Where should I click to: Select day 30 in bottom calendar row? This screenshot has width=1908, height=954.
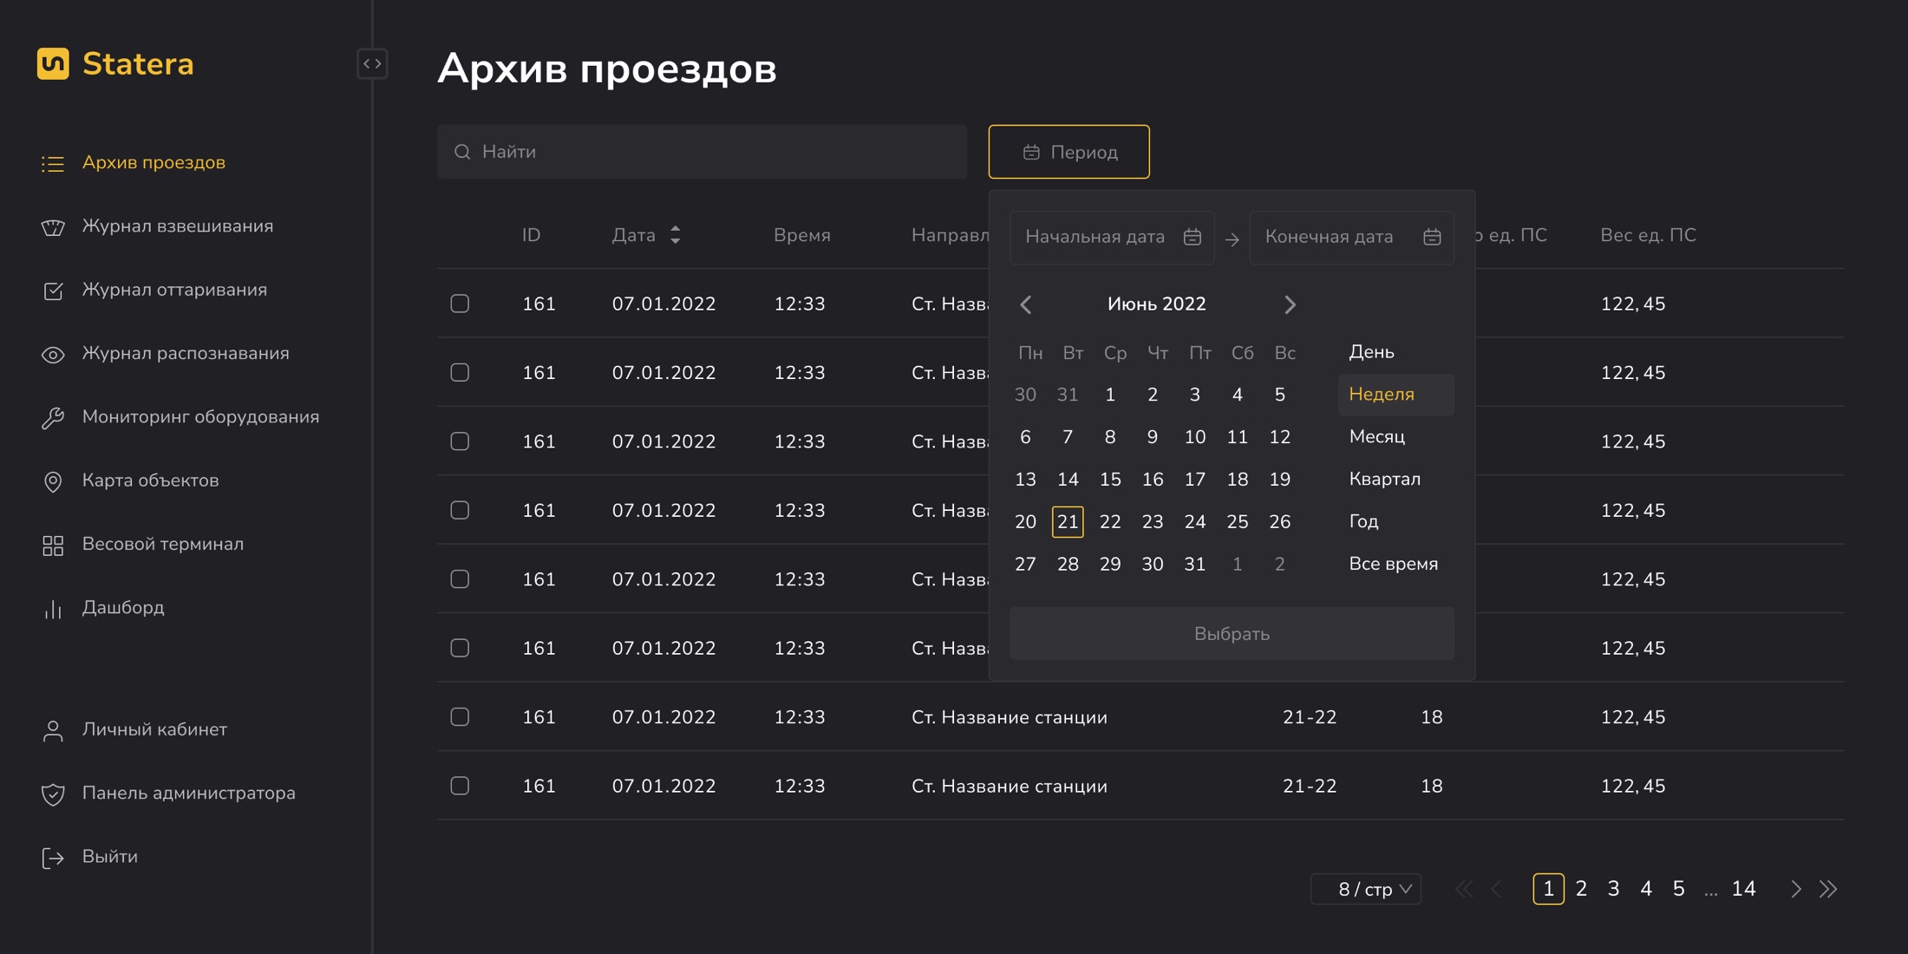pyautogui.click(x=1152, y=565)
